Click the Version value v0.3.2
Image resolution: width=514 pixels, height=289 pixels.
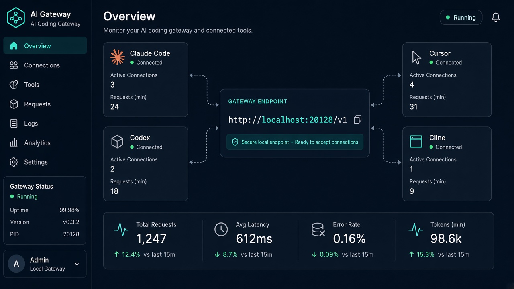(x=71, y=222)
